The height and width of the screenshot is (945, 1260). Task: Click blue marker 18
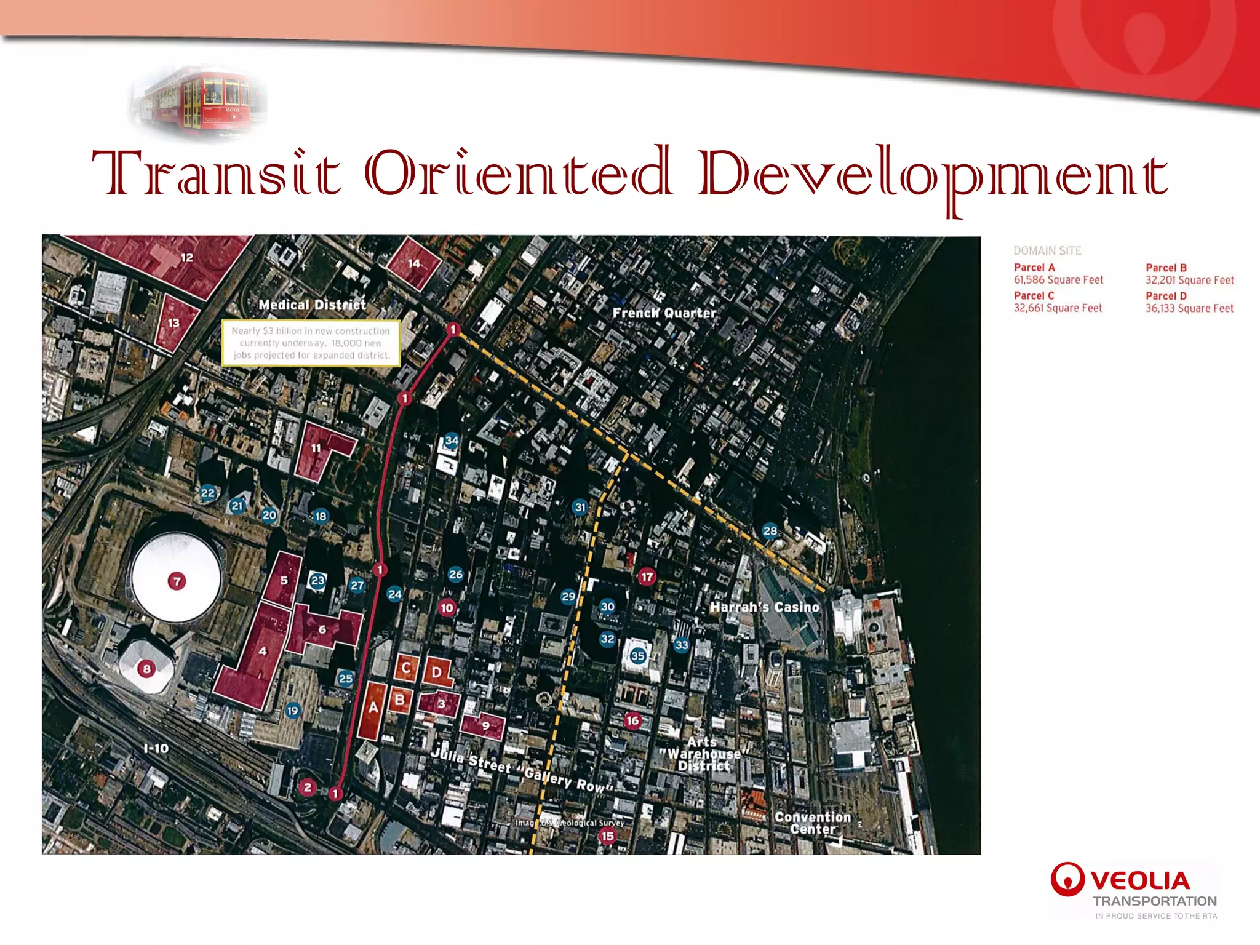pos(321,516)
